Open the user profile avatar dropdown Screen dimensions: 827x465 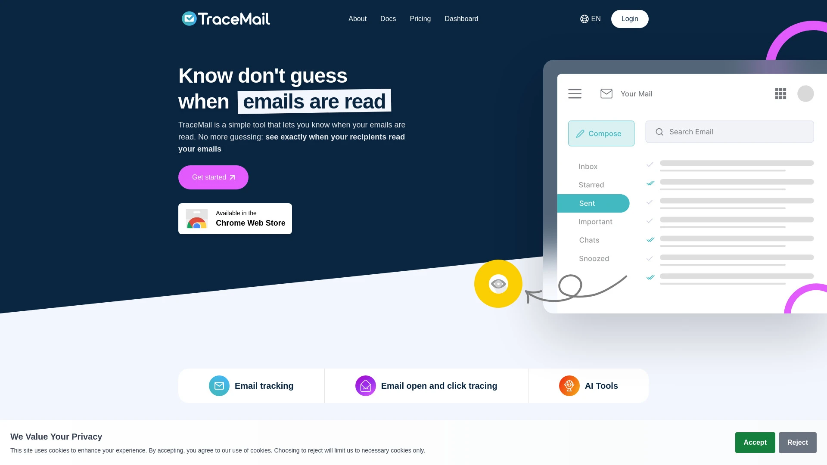[x=805, y=94]
